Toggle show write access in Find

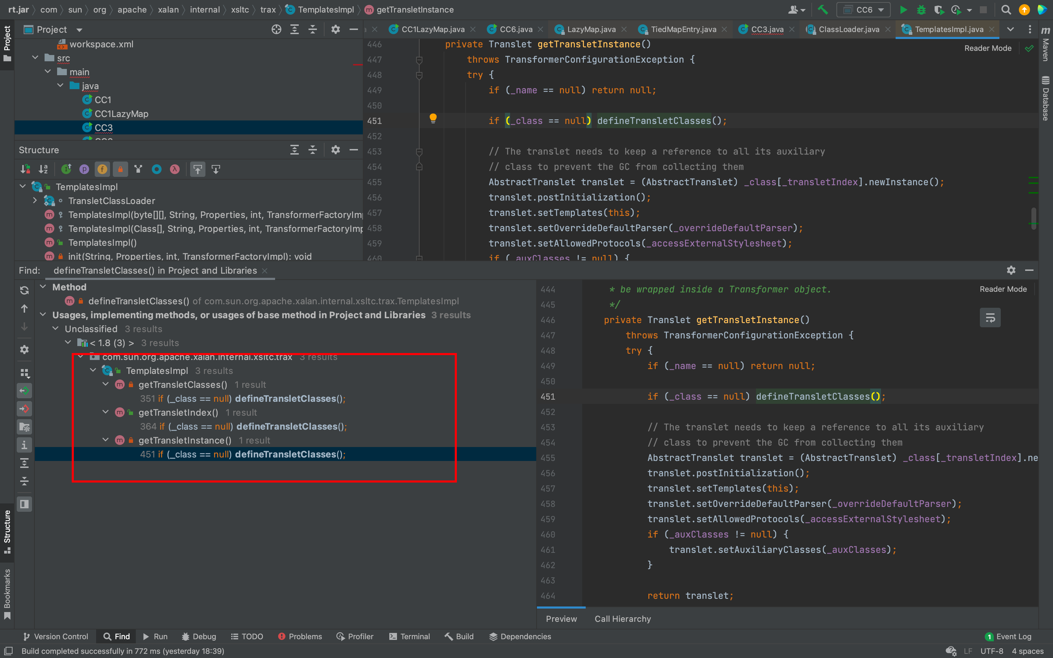pos(24,409)
